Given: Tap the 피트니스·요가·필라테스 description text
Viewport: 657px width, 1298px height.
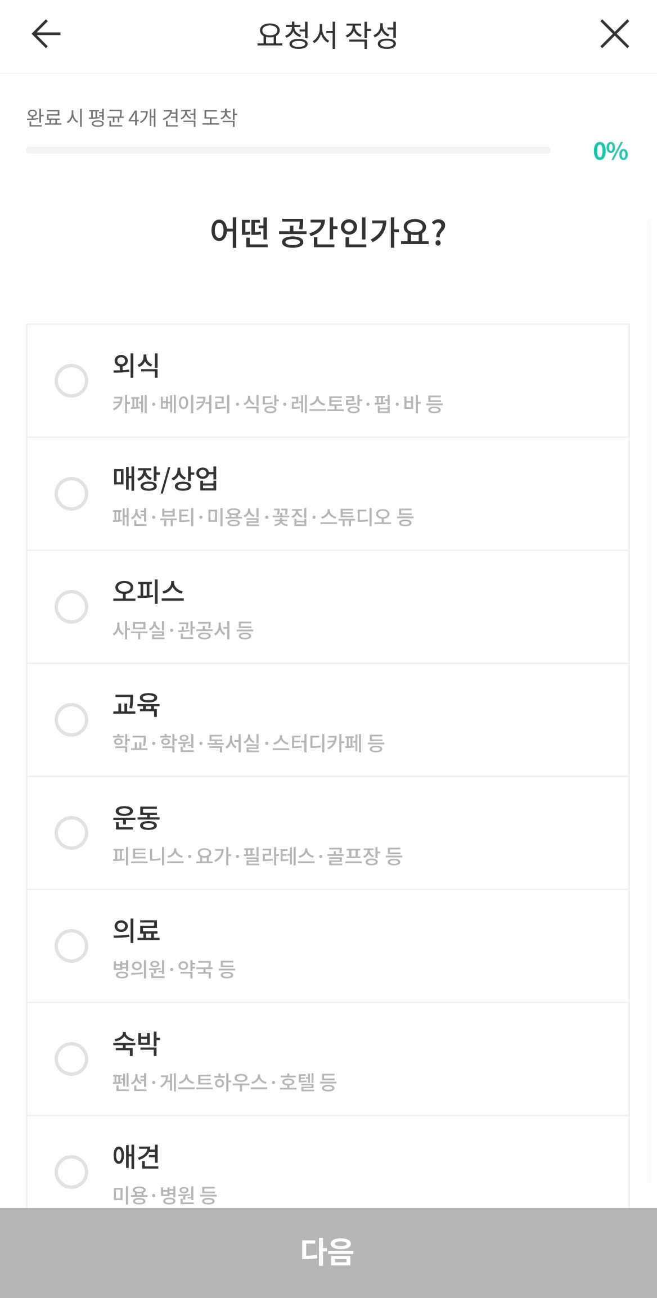Looking at the screenshot, I should point(257,857).
